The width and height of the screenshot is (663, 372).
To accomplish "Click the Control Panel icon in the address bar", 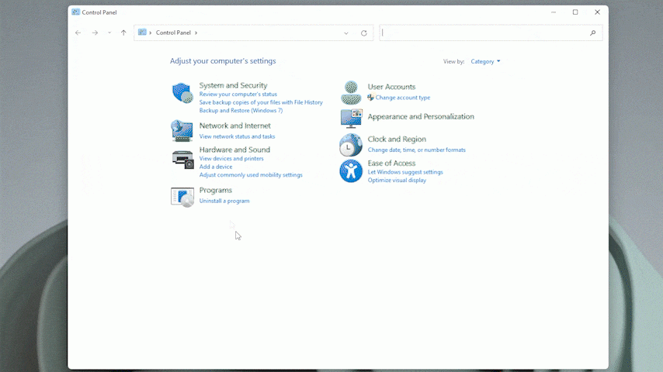I will point(142,33).
